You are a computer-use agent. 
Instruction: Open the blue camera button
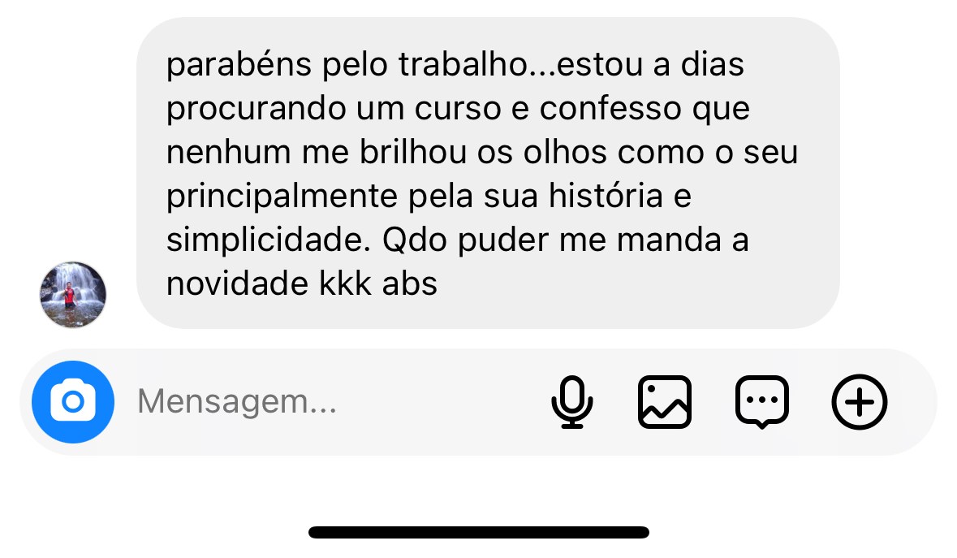point(73,402)
